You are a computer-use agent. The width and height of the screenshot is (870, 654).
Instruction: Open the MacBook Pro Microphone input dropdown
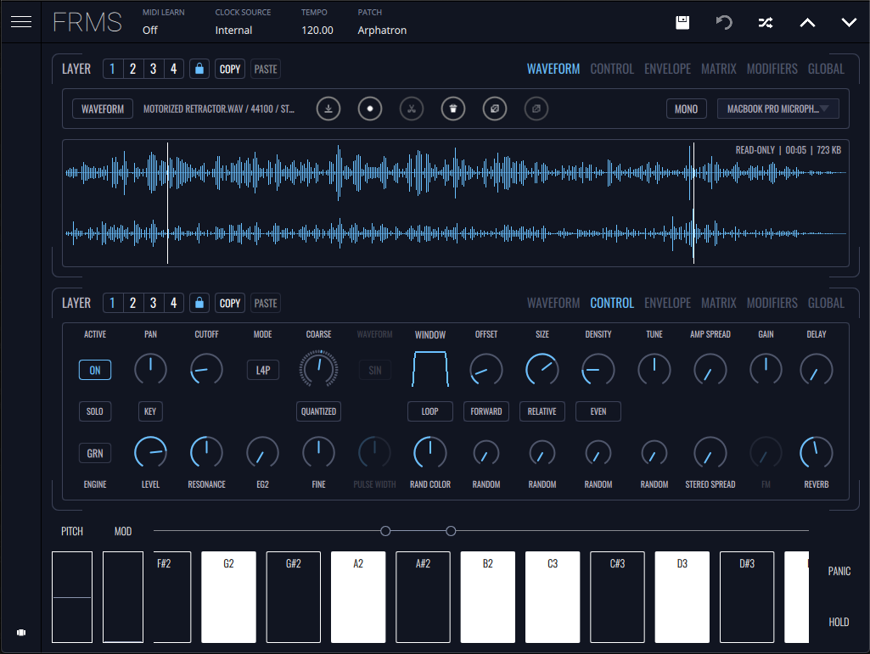tap(777, 109)
